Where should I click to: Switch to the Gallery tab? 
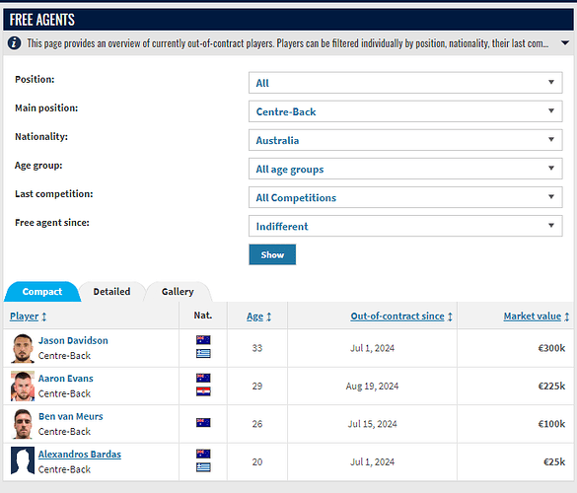178,292
